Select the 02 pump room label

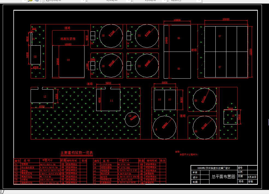pyautogui.click(x=35, y=57)
